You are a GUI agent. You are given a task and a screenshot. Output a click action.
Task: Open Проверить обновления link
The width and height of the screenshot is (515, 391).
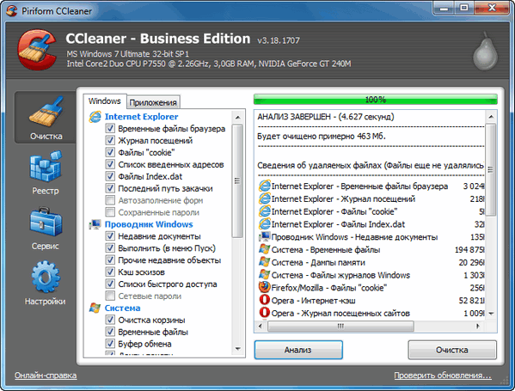443,376
